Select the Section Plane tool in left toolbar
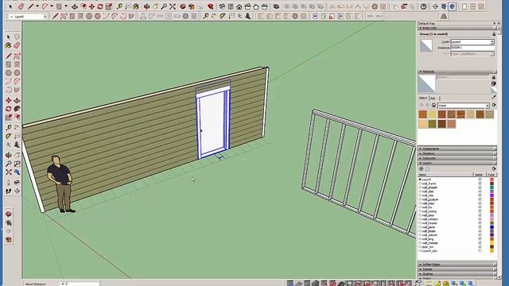This screenshot has width=509, height=286. coord(17,191)
